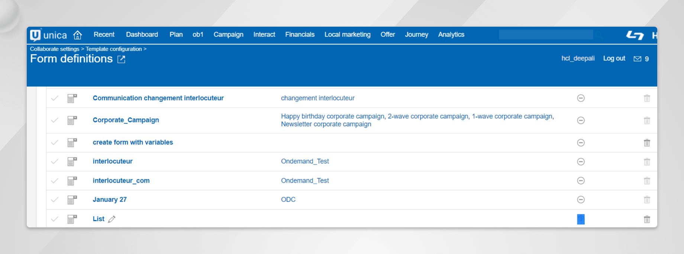
Task: Click the pencil edit icon beside List
Action: click(x=112, y=219)
